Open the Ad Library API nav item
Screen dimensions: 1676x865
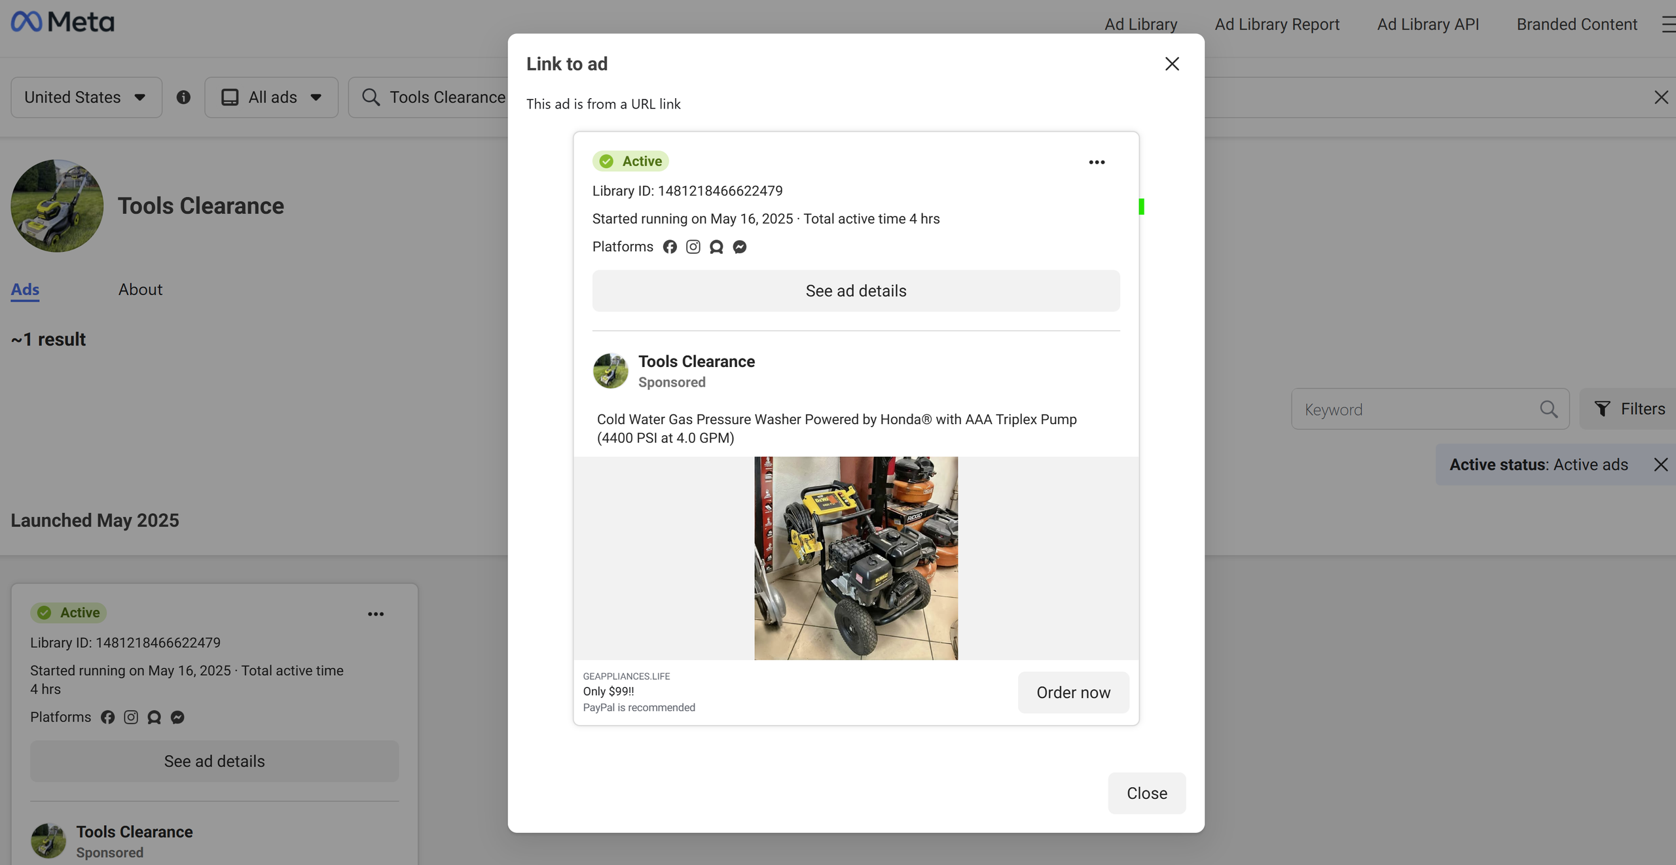click(x=1428, y=24)
